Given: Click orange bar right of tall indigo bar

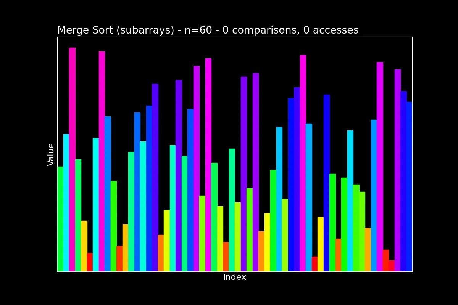Looking at the screenshot, I should (161, 253).
